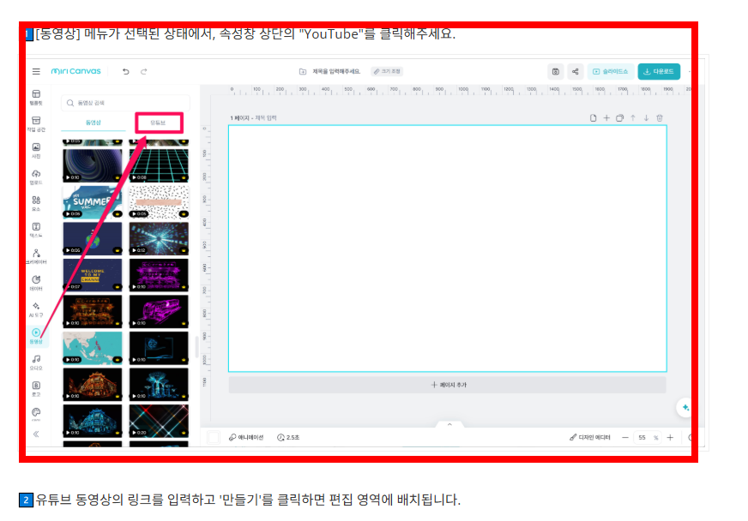Duplicate the page with the copy icon
This screenshot has height=521, width=748.
[x=619, y=117]
